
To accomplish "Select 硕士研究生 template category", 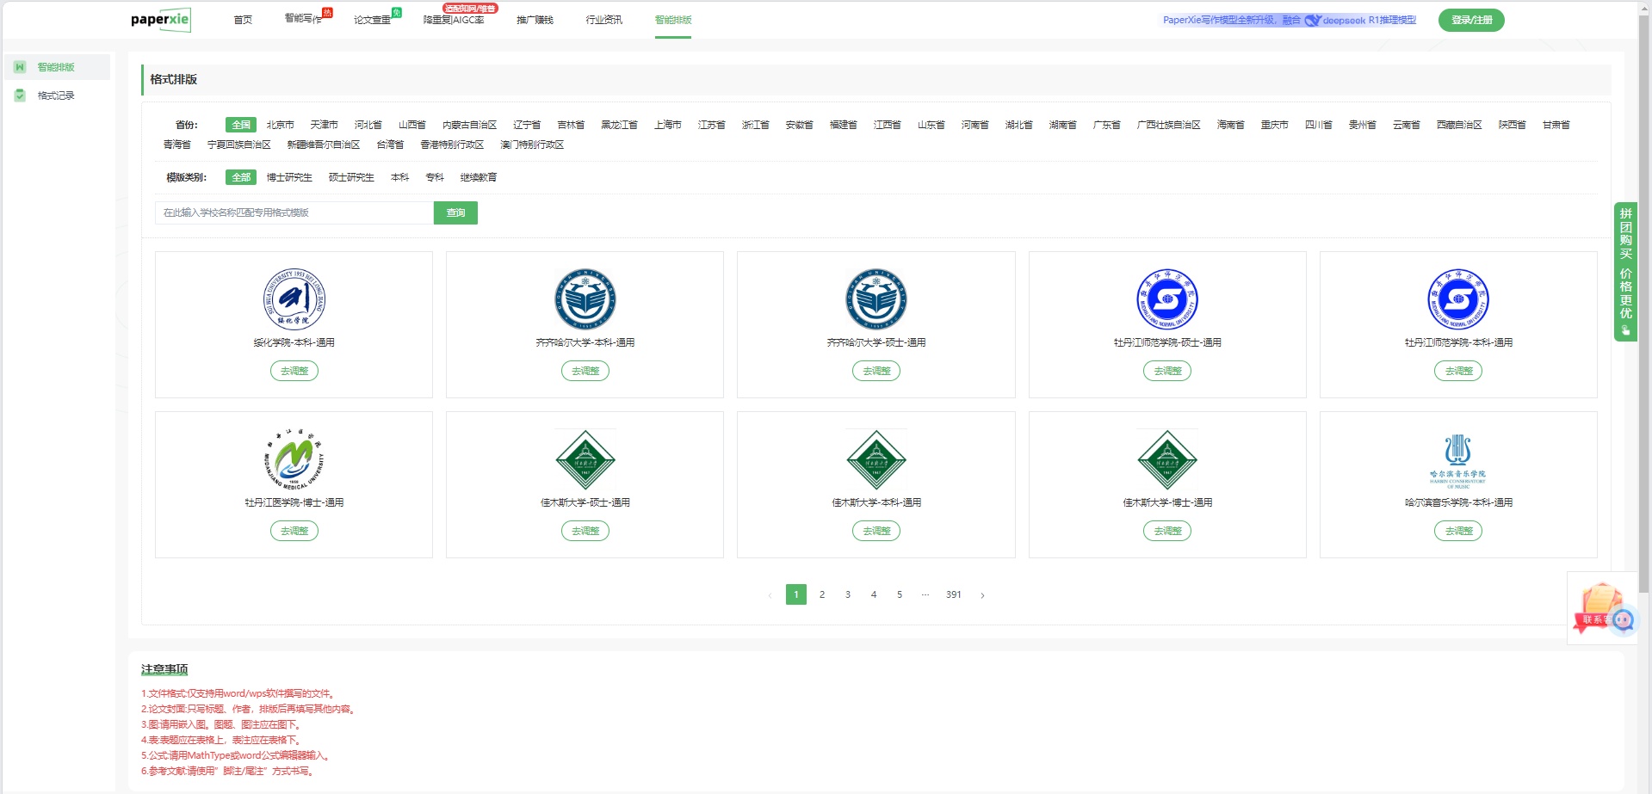I will click(351, 177).
